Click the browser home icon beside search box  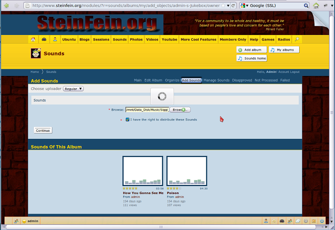pos(316,6)
